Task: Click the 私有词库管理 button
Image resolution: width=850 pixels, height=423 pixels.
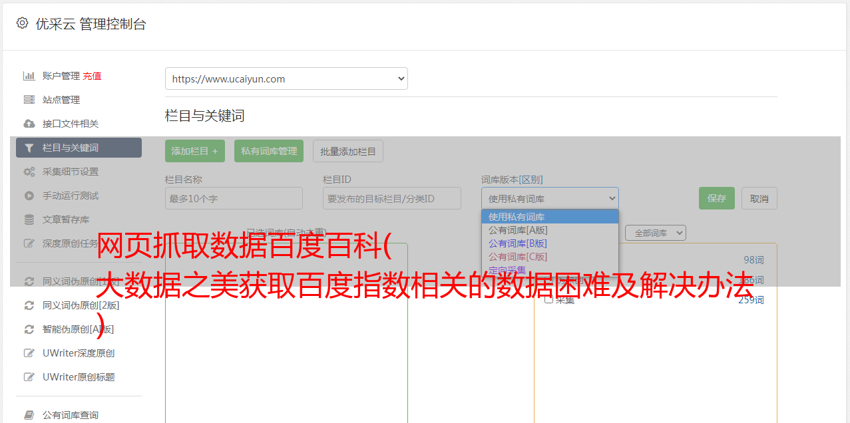Action: click(269, 151)
